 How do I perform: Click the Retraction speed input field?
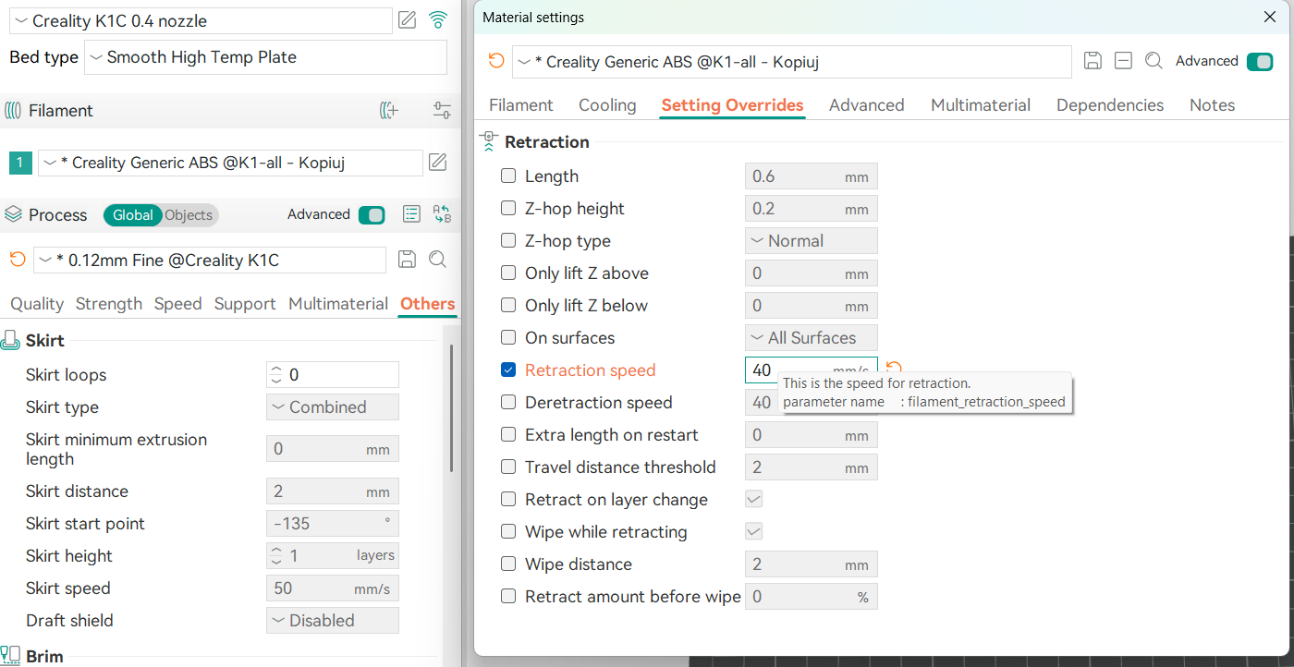pos(786,370)
